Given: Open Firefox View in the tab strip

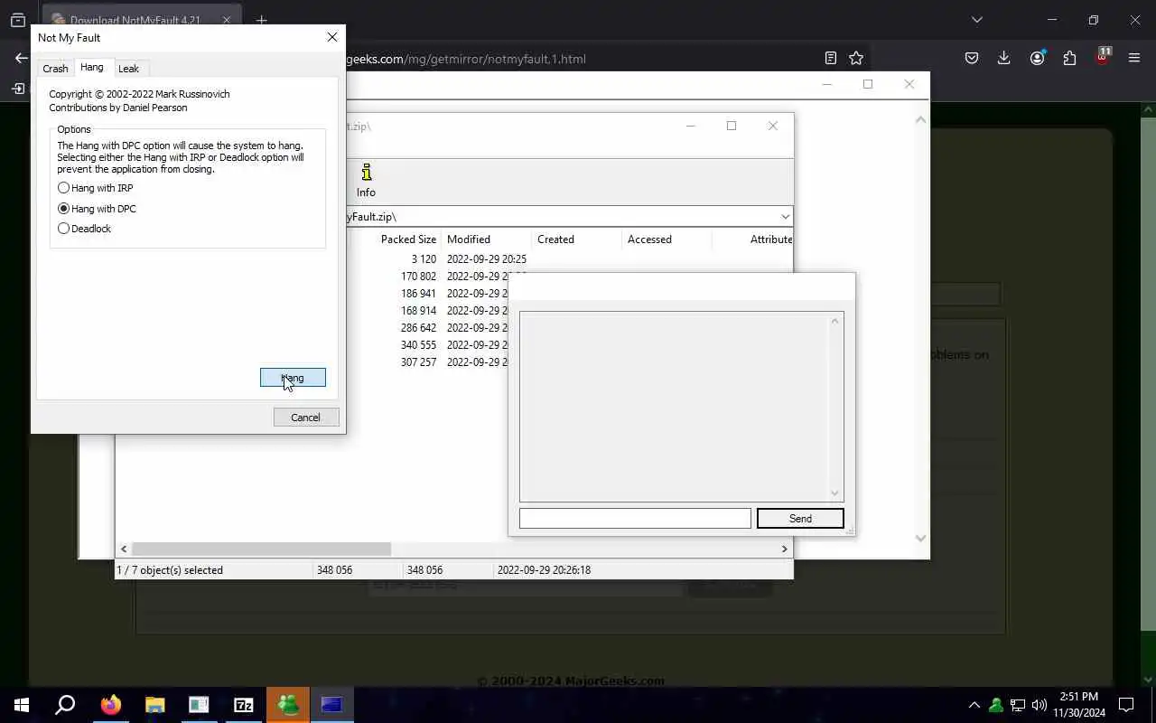Looking at the screenshot, I should pyautogui.click(x=17, y=20).
